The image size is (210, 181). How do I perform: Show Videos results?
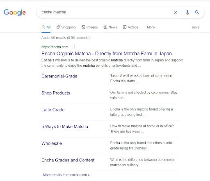(130, 27)
